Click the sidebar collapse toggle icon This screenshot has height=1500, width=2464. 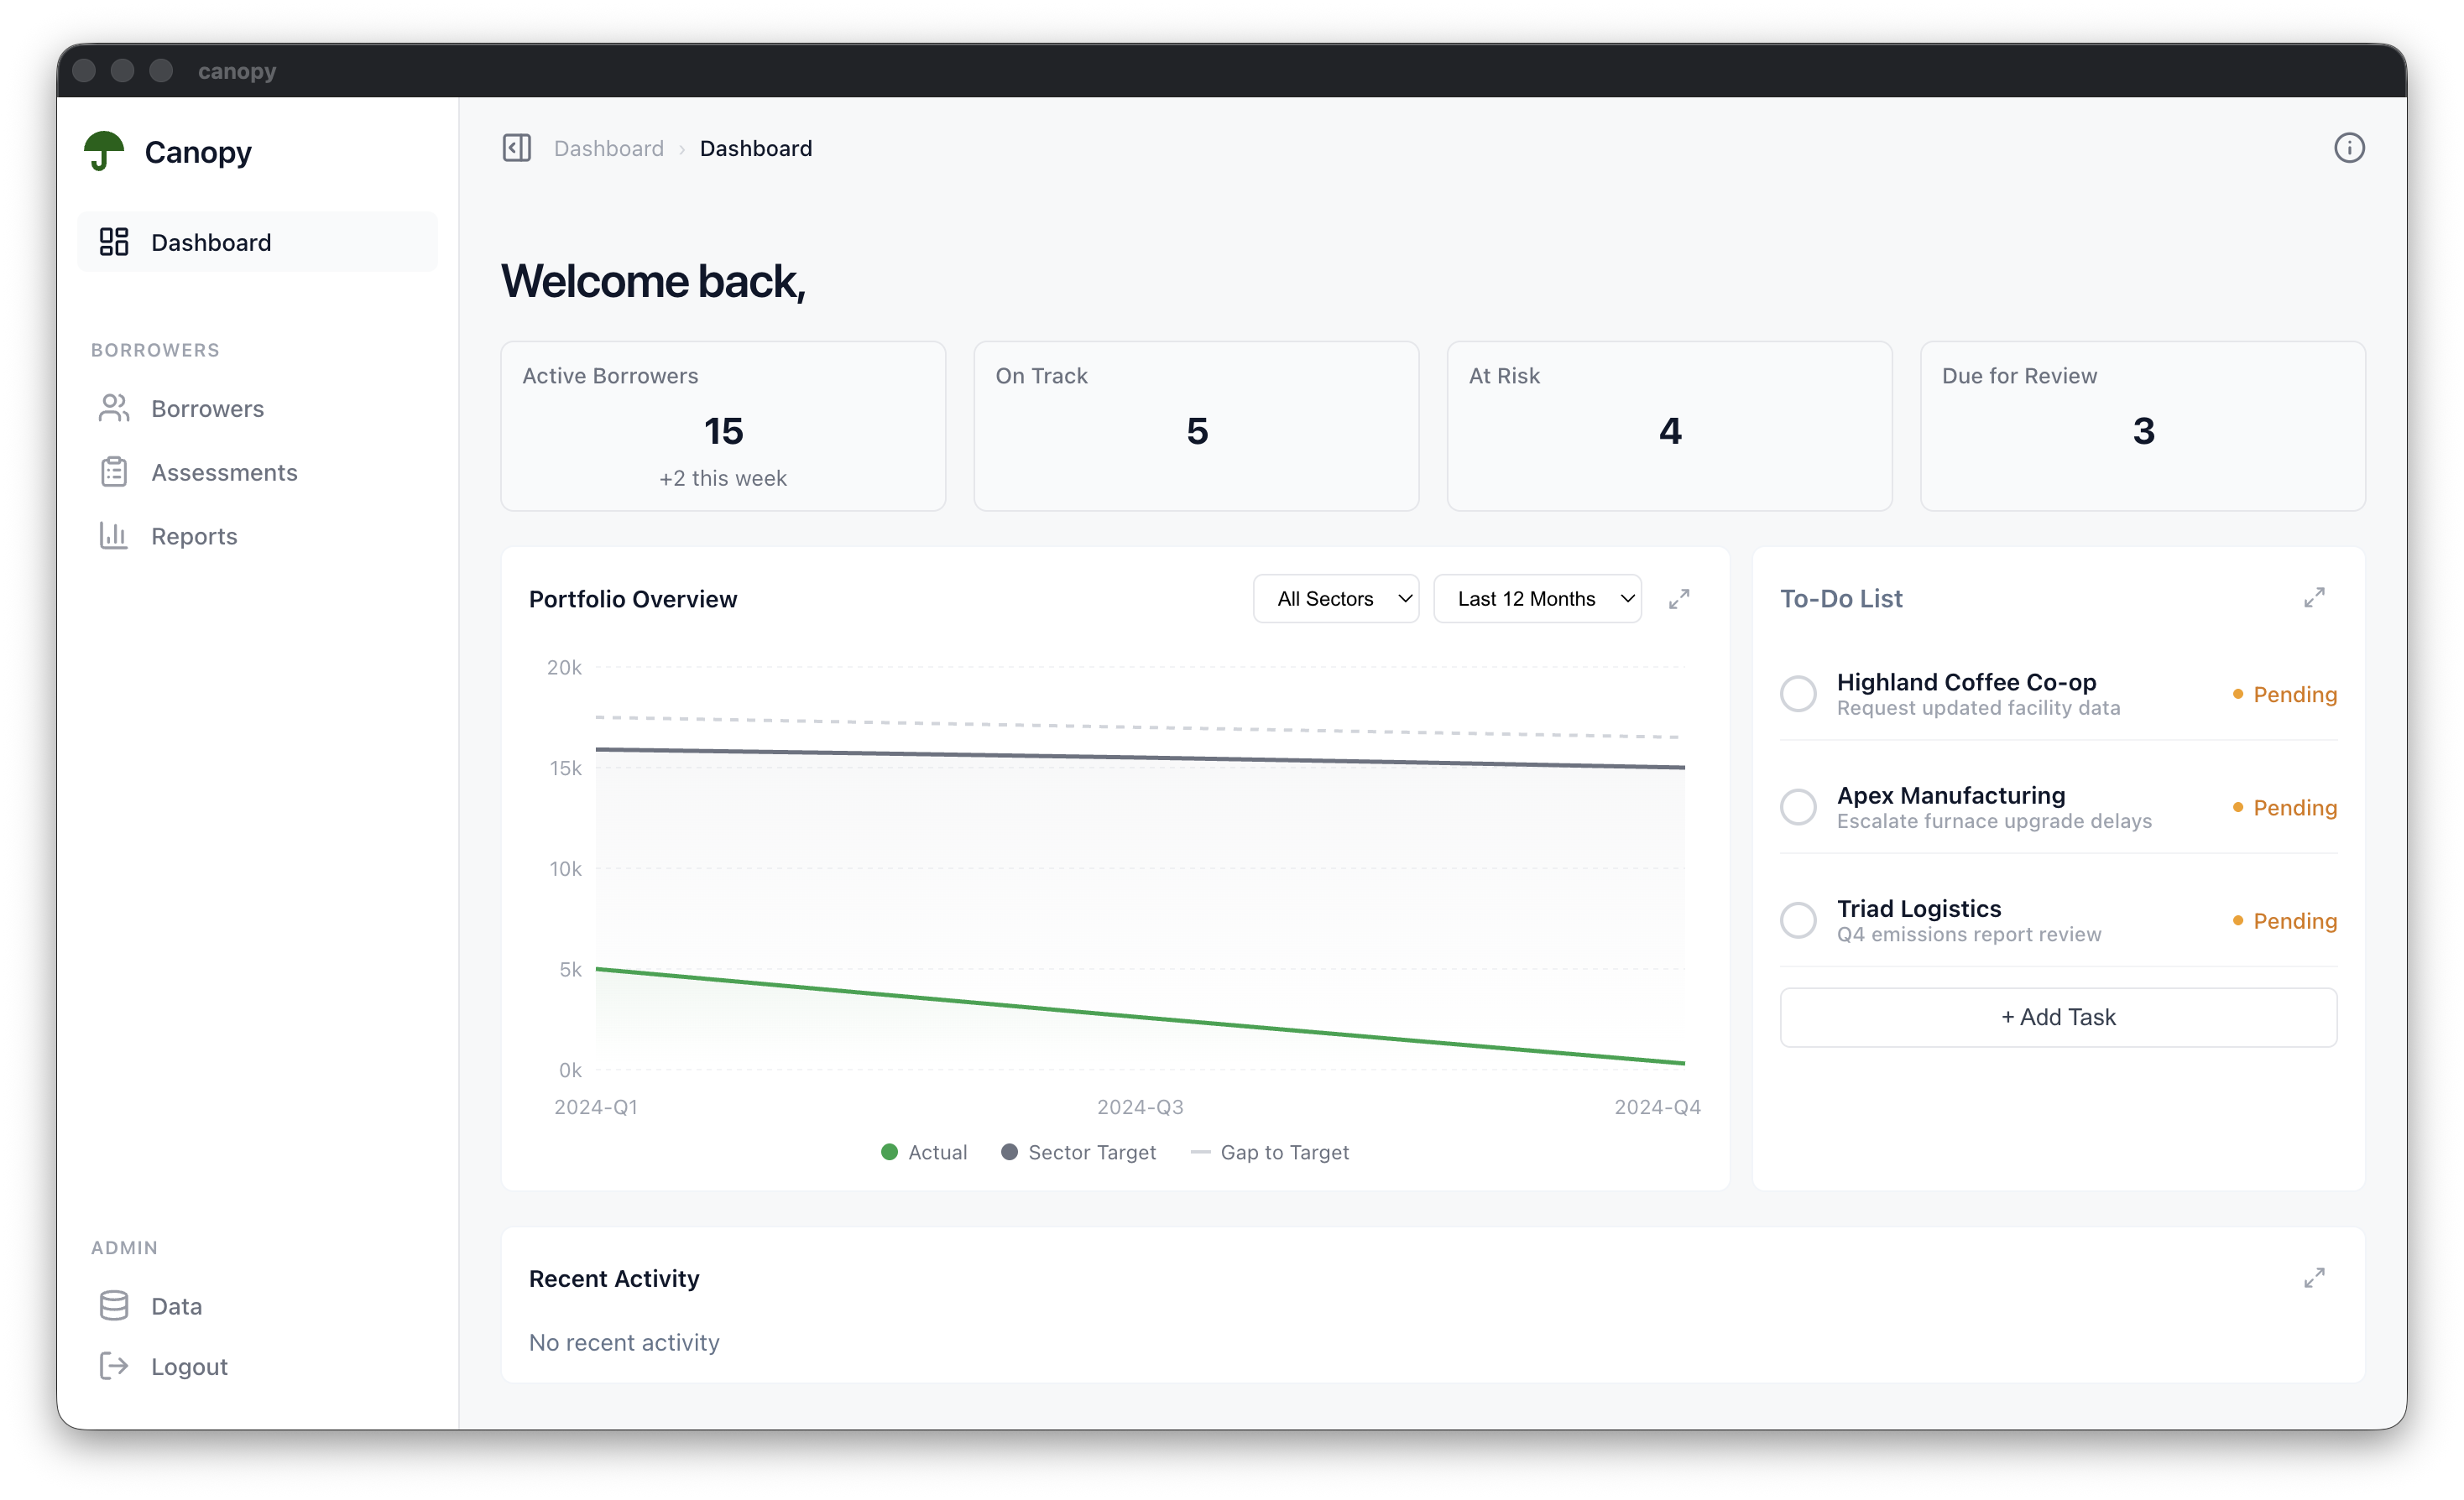click(x=516, y=148)
